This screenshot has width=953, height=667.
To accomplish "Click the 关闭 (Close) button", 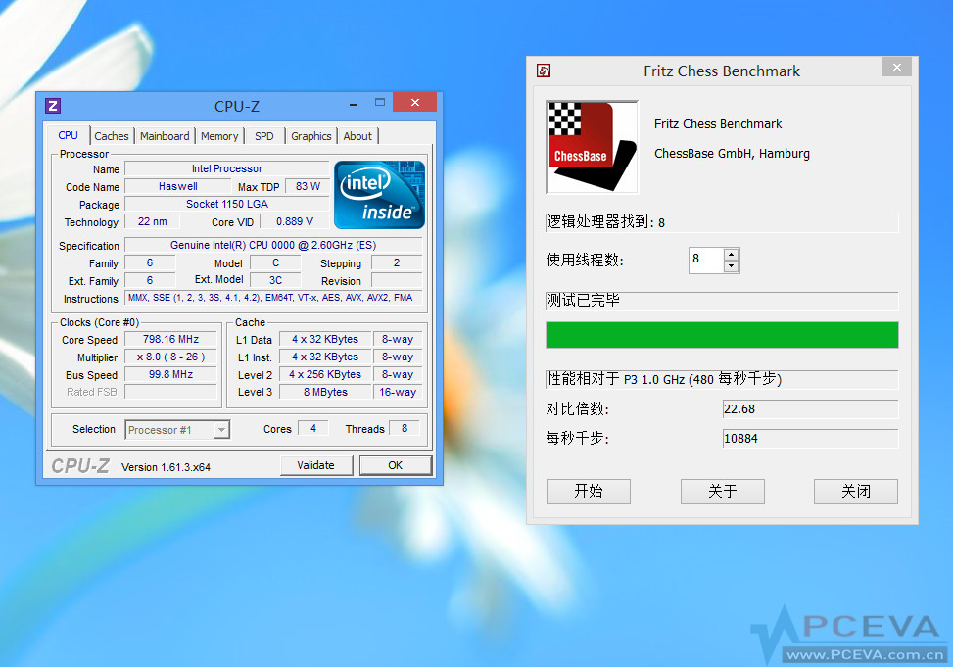I will [856, 492].
